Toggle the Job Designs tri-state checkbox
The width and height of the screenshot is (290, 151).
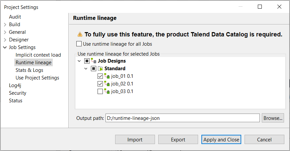[87, 61]
